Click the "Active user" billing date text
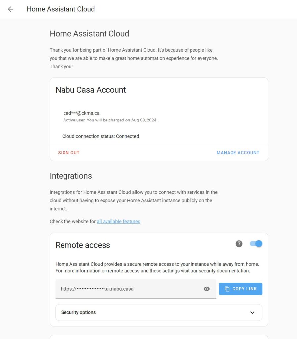Viewport: 297px width, 339px height. [x=110, y=120]
